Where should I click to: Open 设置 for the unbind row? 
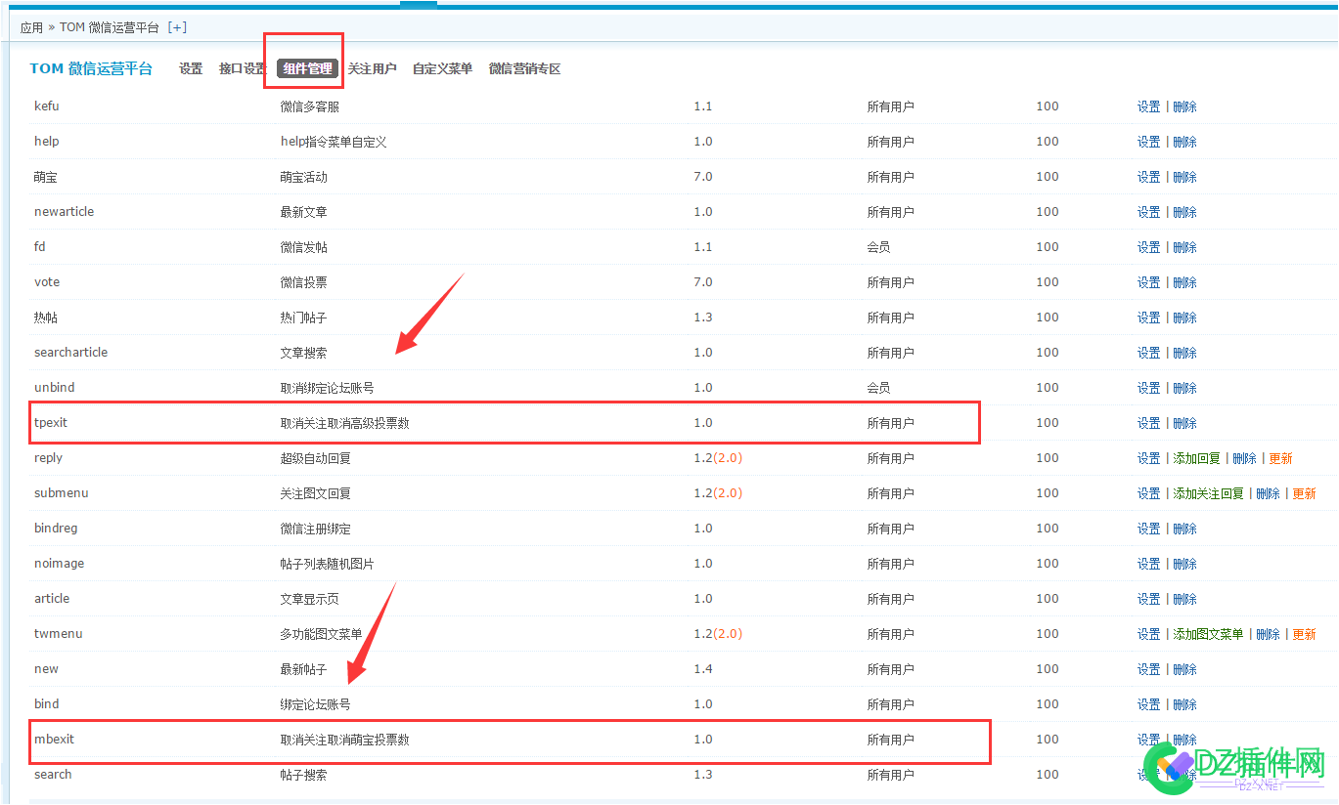[x=1148, y=388]
